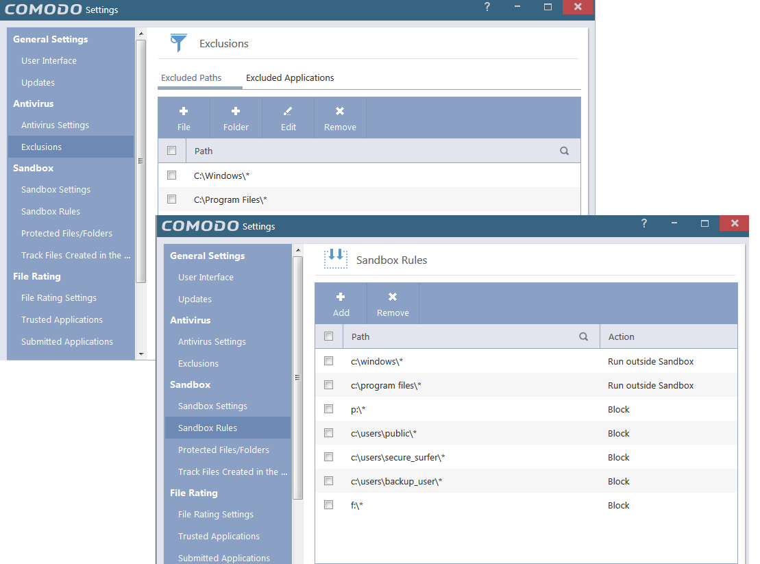Open File Rating Settings in front window sidebar

(216, 515)
